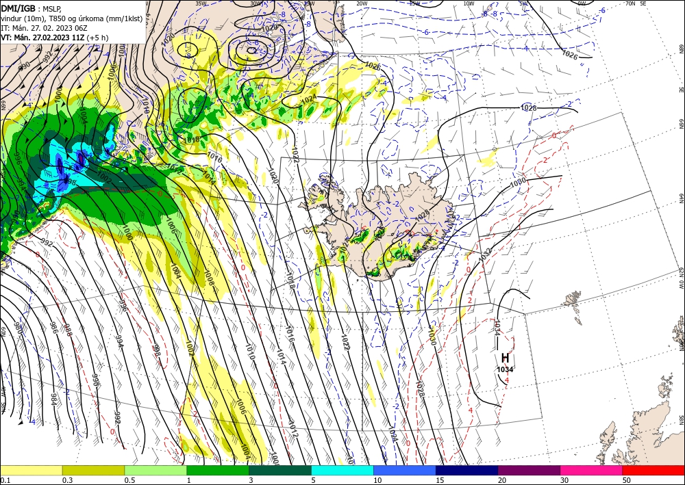Click the '10W' longitude label
The height and width of the screenshot is (485, 685).
point(469,3)
